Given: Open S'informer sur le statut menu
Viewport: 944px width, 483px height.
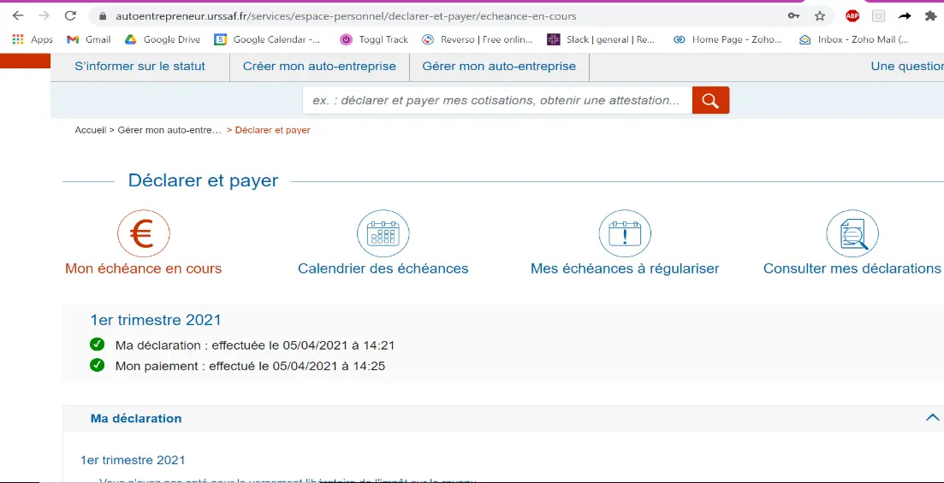Looking at the screenshot, I should pyautogui.click(x=140, y=66).
